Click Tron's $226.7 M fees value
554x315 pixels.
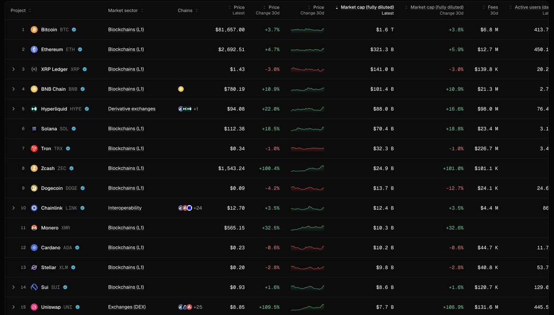pos(487,148)
